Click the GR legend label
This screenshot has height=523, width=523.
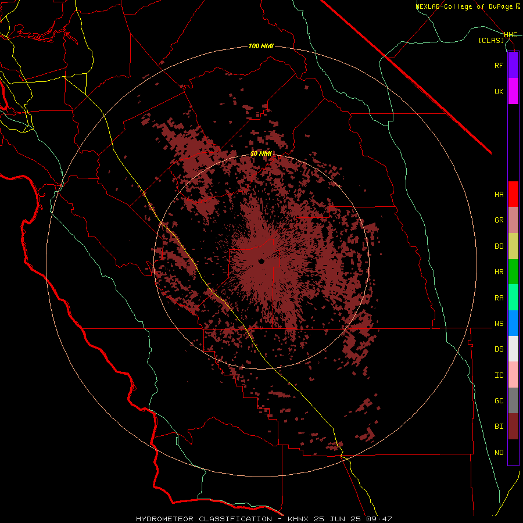coord(499,220)
